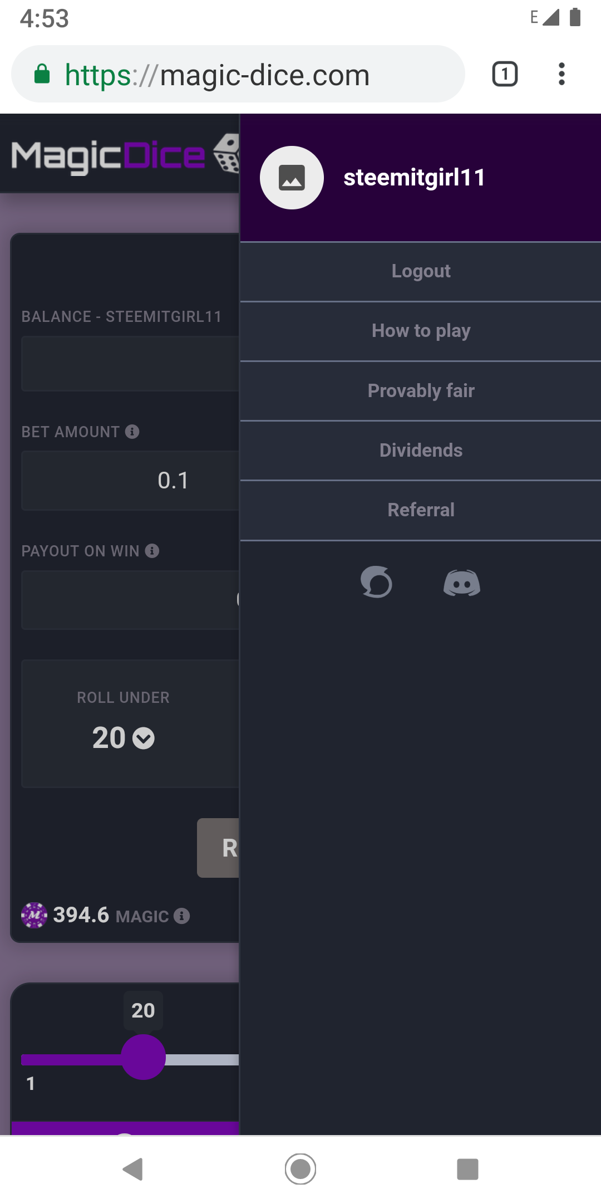Open the Steemit chat icon link
601x1203 pixels.
[376, 582]
